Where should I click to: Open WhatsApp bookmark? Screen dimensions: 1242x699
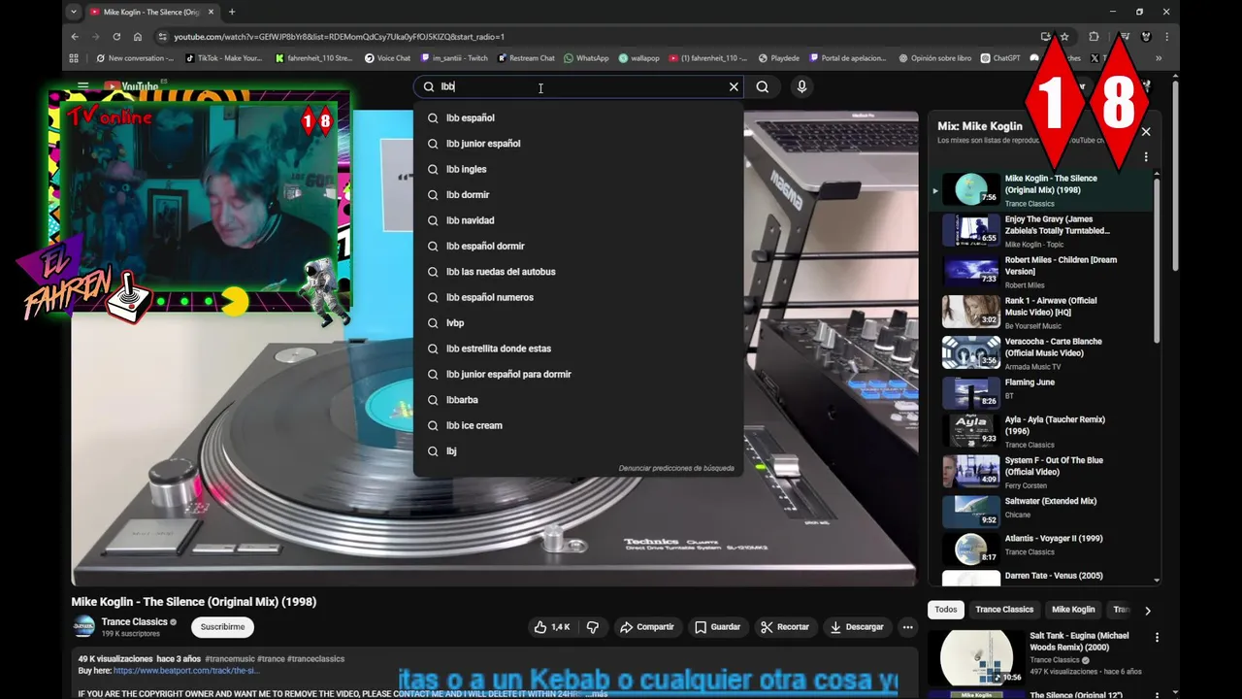[x=586, y=58]
